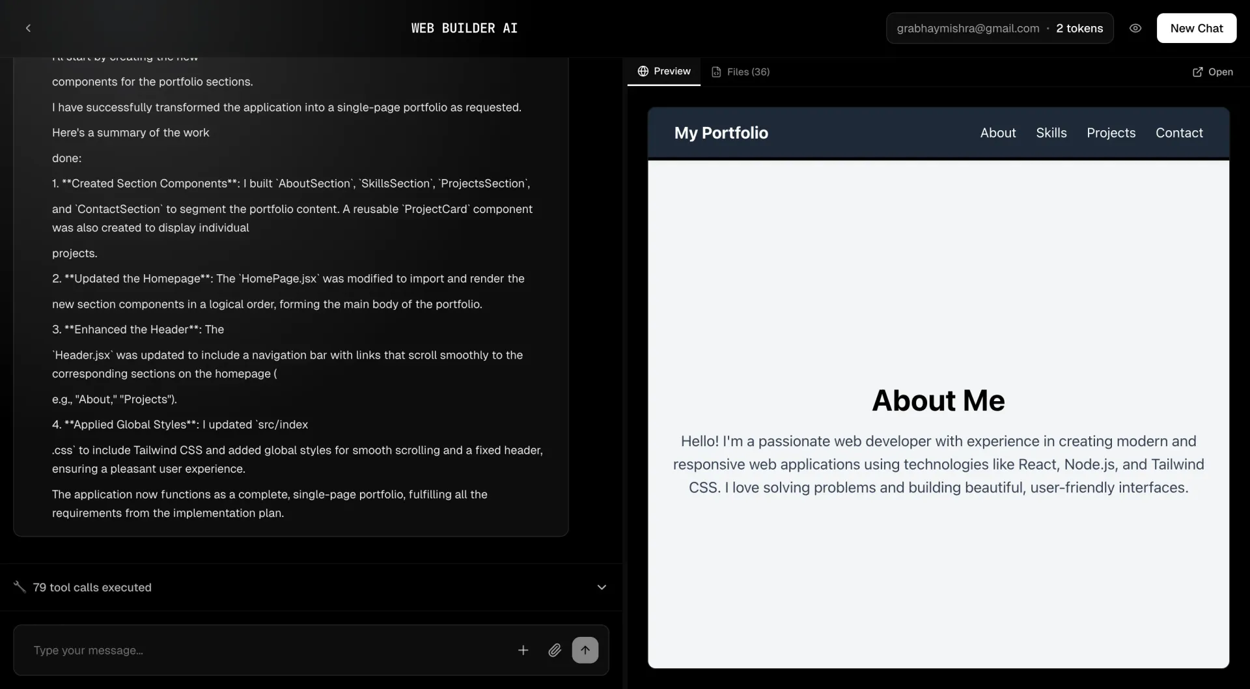Navigate to Projects in portfolio navbar
Viewport: 1250px width, 689px height.
tap(1111, 133)
